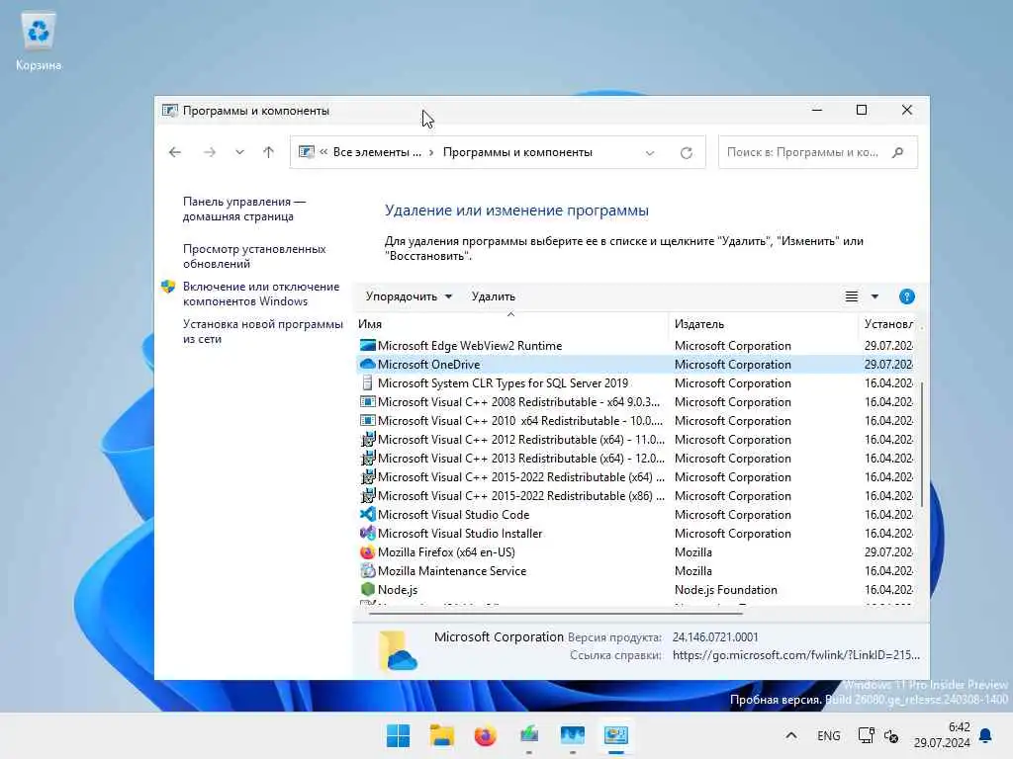Screen dimensions: 1013x759
Task: Select Microsoft Visual Studio Code icon
Action: [x=368, y=514]
